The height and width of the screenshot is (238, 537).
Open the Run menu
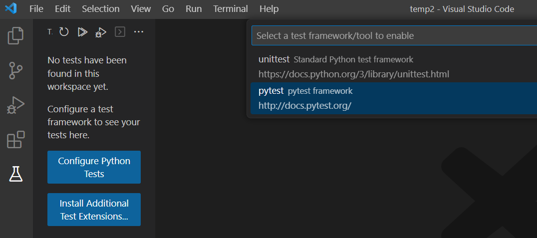click(x=194, y=9)
